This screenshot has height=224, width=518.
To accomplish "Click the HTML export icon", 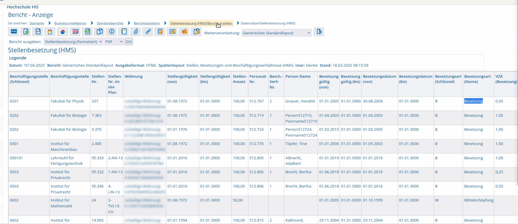I will (14, 32).
